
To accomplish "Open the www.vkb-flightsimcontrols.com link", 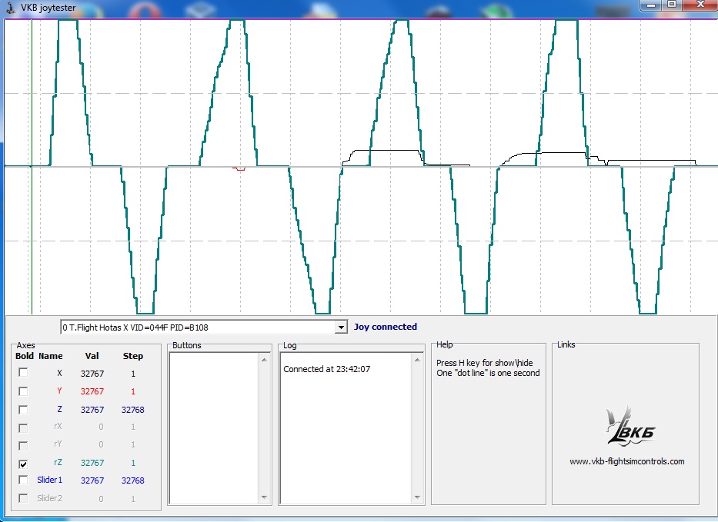I will (626, 461).
